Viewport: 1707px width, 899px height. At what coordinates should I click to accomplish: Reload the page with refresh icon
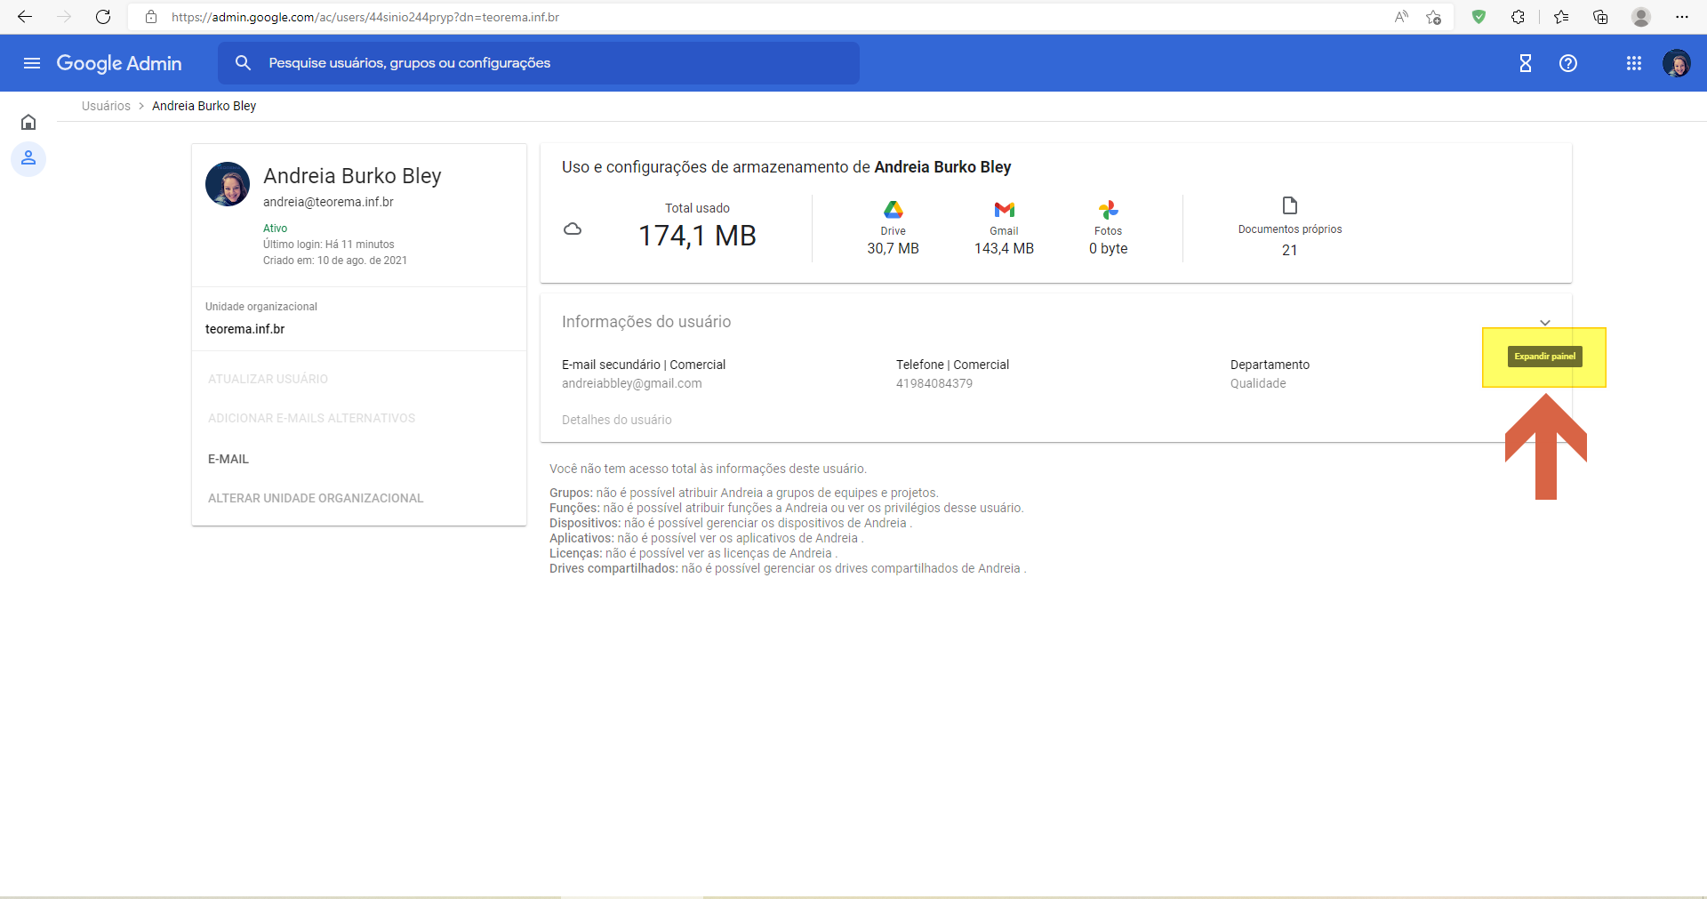coord(103,17)
